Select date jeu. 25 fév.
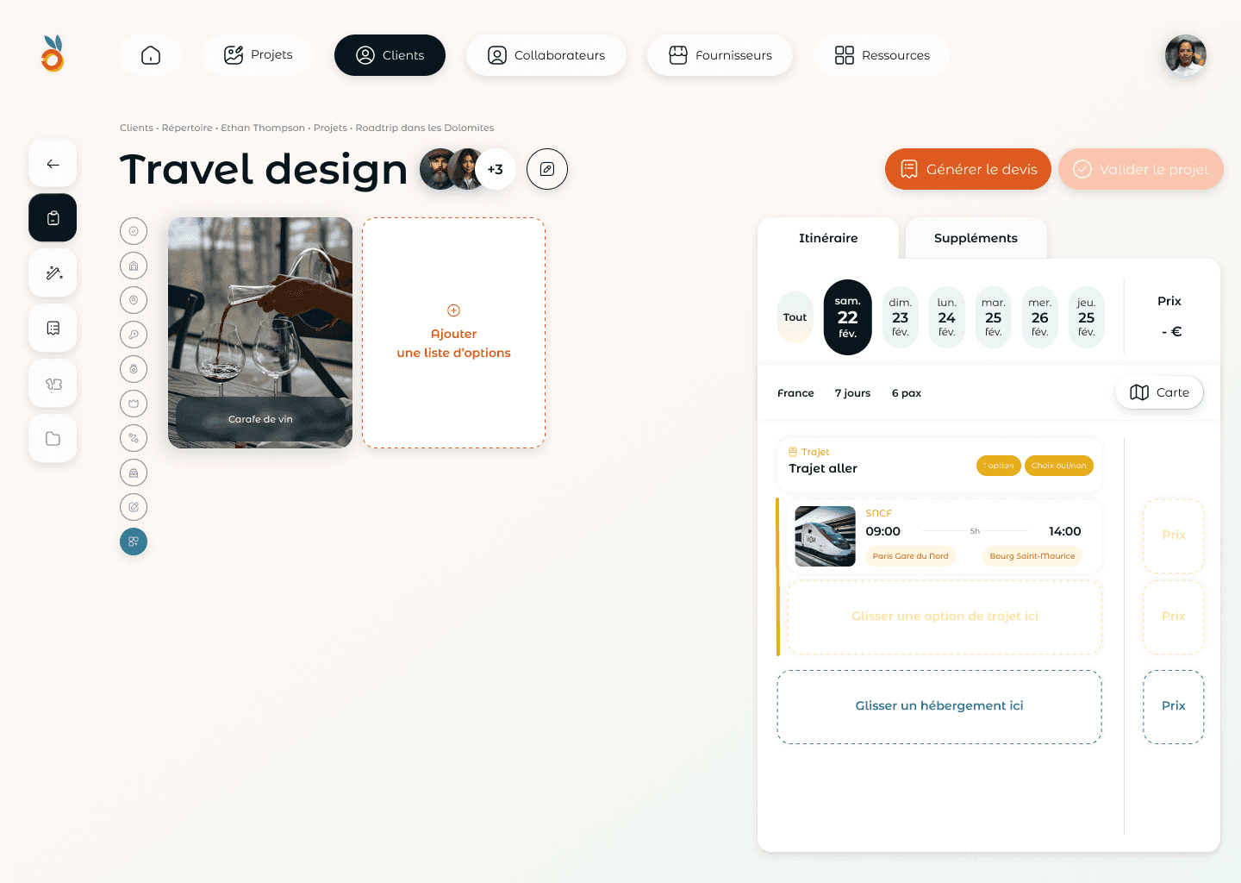 tap(1087, 317)
